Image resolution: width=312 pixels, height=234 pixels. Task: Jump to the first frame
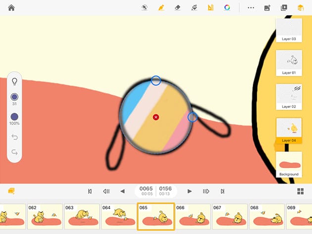(x=90, y=191)
